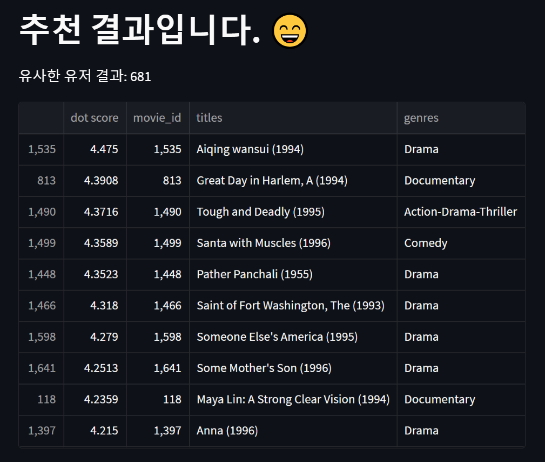Select Drama genre in Pather Panchali row

point(461,274)
